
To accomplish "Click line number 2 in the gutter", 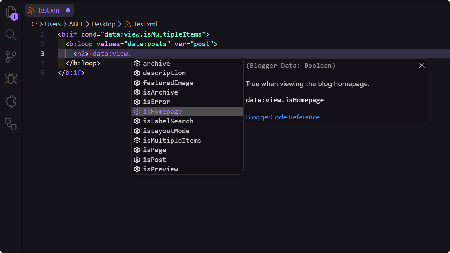I will click(42, 44).
